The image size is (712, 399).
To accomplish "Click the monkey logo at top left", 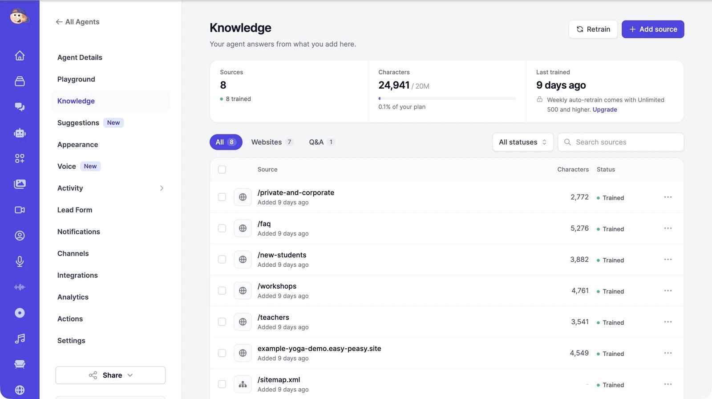I will point(19,16).
